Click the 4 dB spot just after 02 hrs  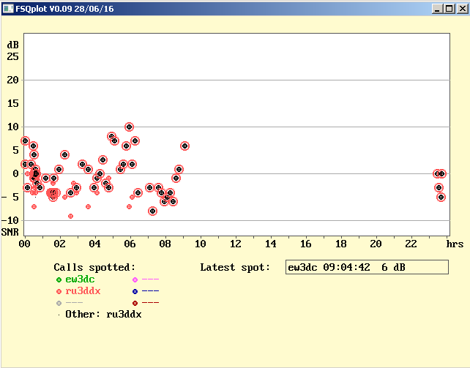click(64, 155)
